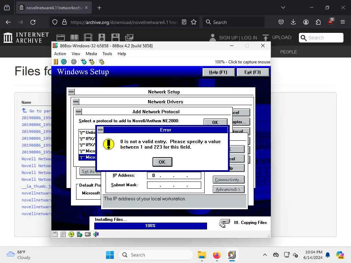Screen dimensions: 351x263
Task: Click OK in Add Network Protocol dialog
Action: [x=215, y=122]
